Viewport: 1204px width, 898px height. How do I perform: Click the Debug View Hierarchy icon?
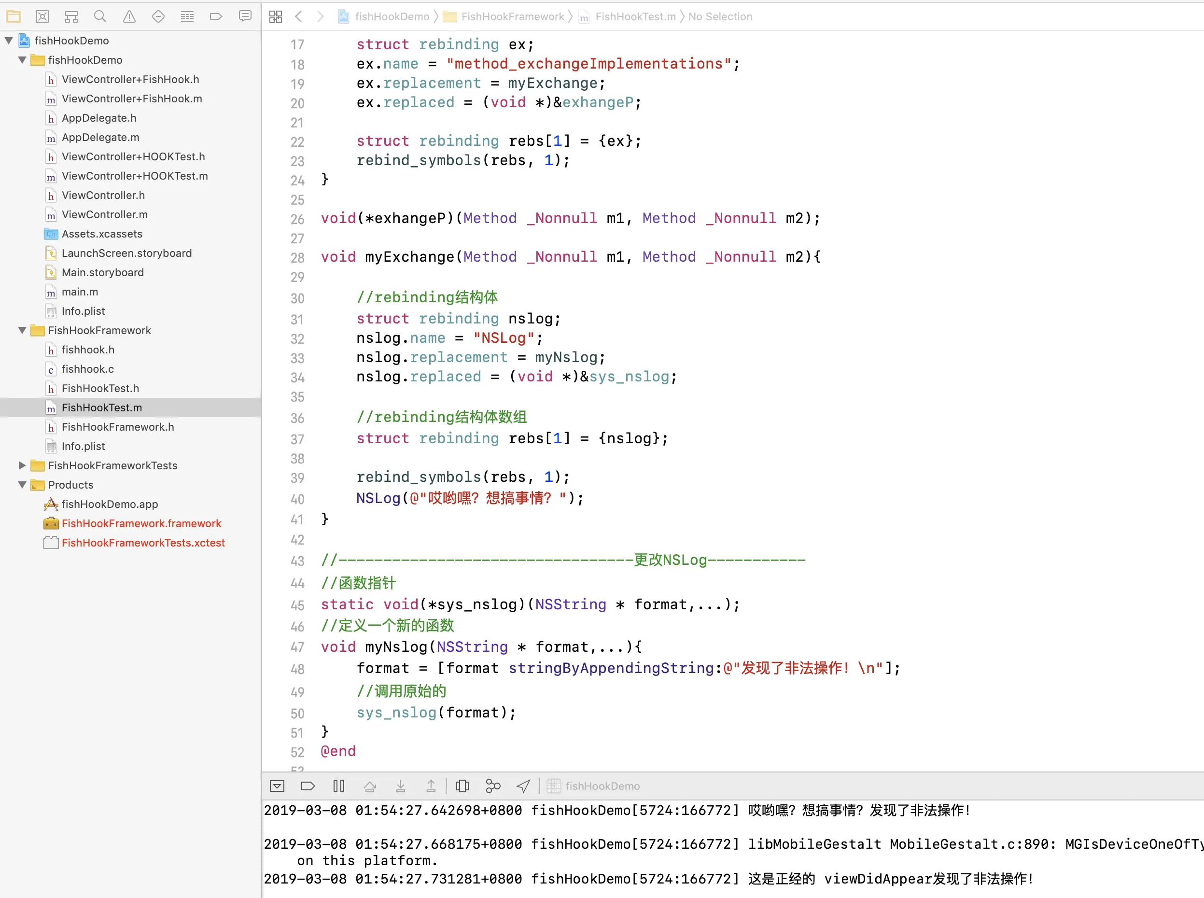pyautogui.click(x=462, y=786)
